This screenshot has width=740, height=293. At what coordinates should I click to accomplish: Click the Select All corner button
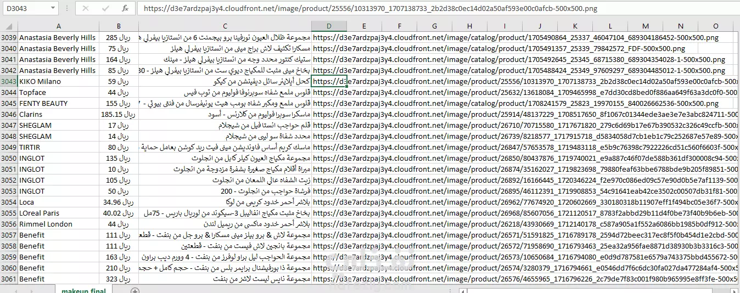click(9, 26)
